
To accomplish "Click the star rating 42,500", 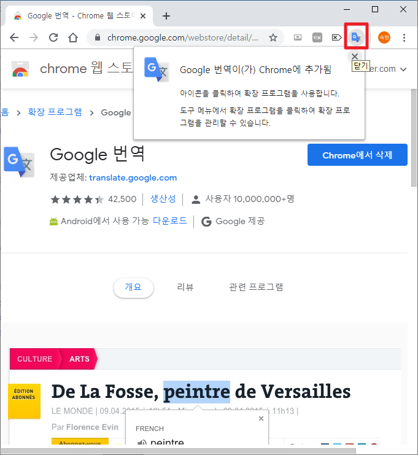I will pyautogui.click(x=93, y=200).
